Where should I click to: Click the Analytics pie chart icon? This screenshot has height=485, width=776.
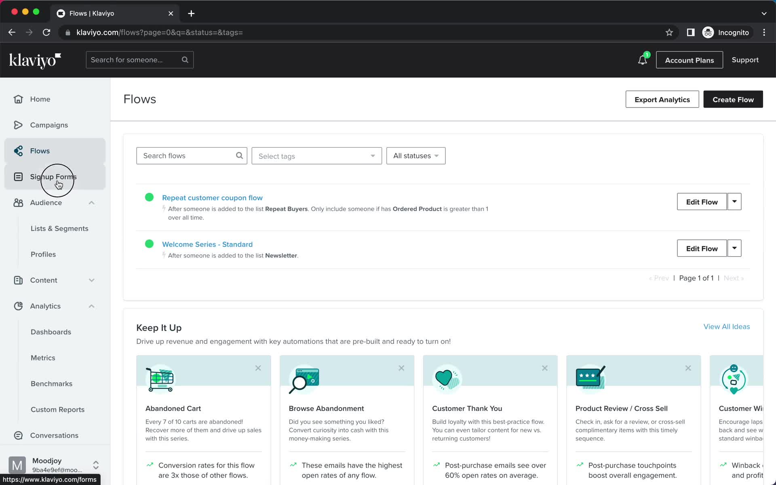[x=18, y=306]
